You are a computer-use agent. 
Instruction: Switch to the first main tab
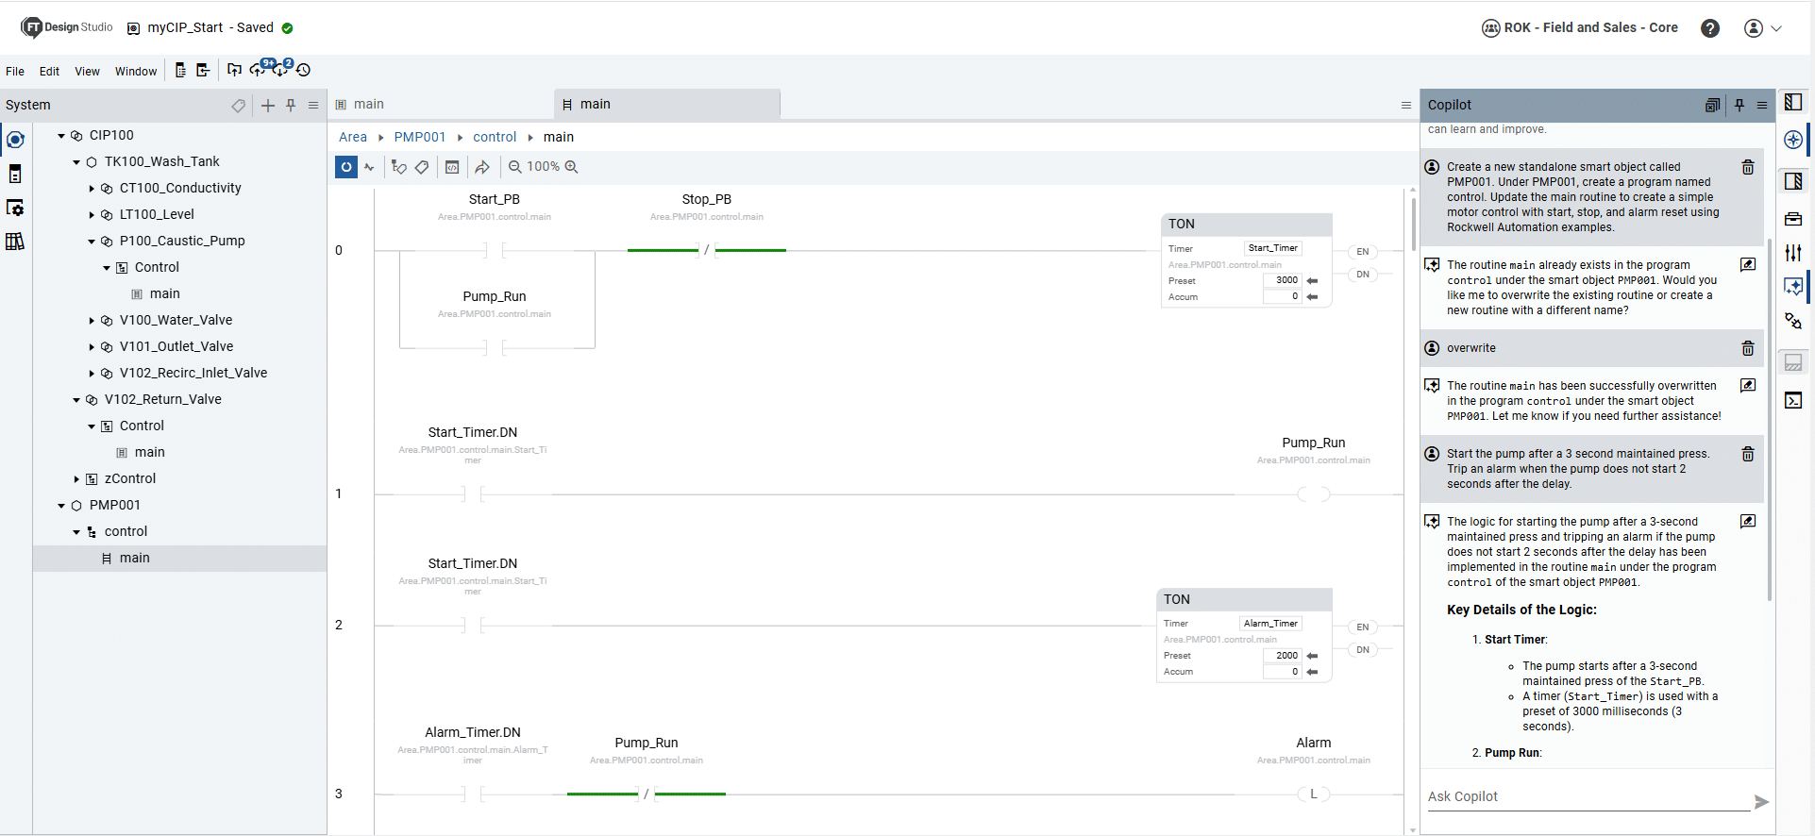tap(368, 105)
